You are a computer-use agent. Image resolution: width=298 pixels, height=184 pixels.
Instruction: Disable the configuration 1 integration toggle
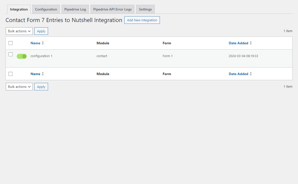22,56
